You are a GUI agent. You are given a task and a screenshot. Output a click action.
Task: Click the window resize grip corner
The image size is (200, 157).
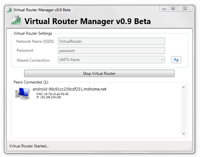point(190,149)
